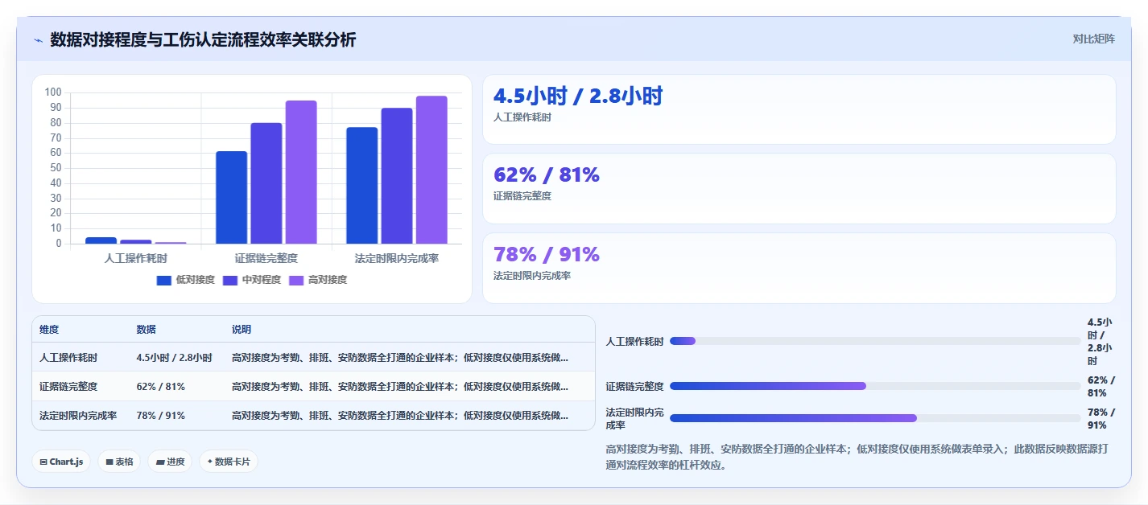
Task: Click the 低对接度 bar for 证据链完整度
Action: coord(231,197)
